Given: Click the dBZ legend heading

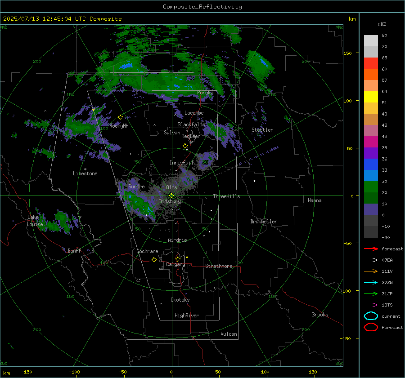Looking at the screenshot, I should coord(382,24).
